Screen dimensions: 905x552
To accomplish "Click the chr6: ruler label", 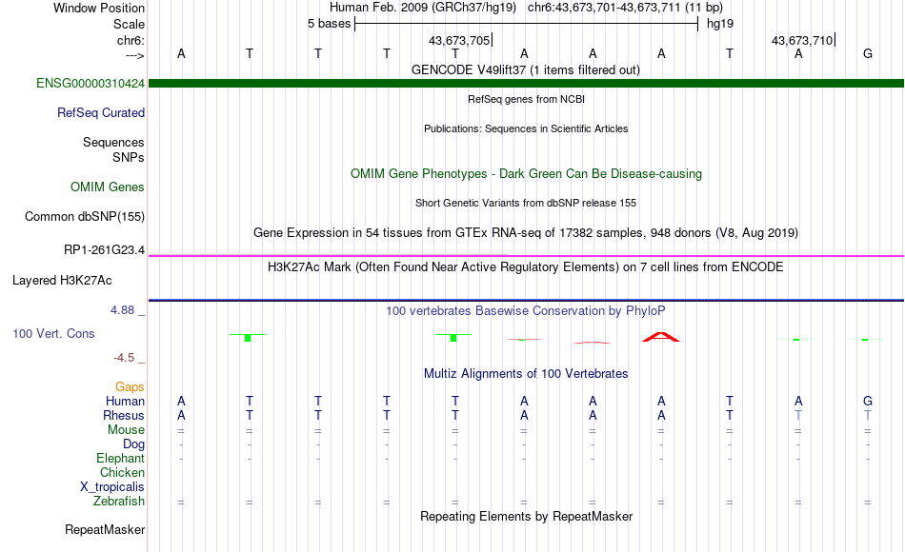I will coord(131,40).
